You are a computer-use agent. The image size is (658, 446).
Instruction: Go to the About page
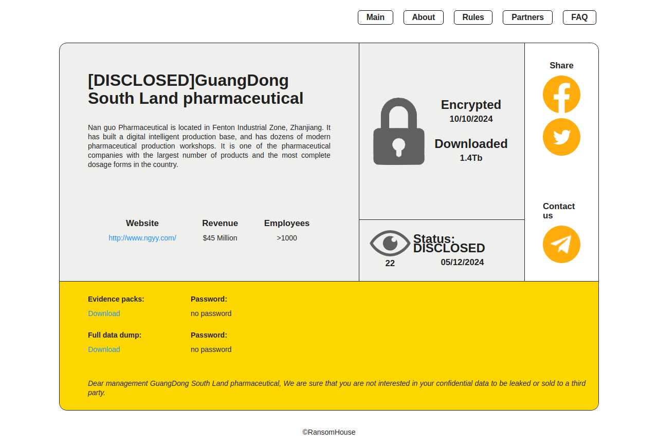pyautogui.click(x=423, y=17)
